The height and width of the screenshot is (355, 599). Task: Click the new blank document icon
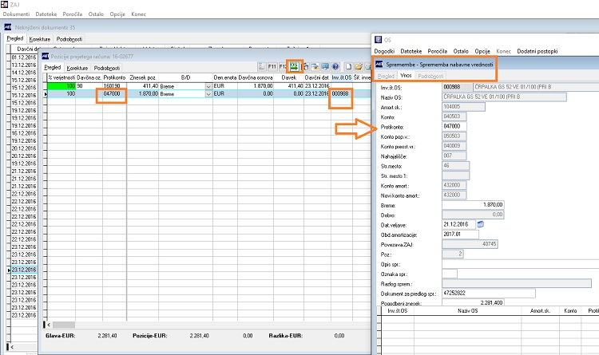[348, 66]
